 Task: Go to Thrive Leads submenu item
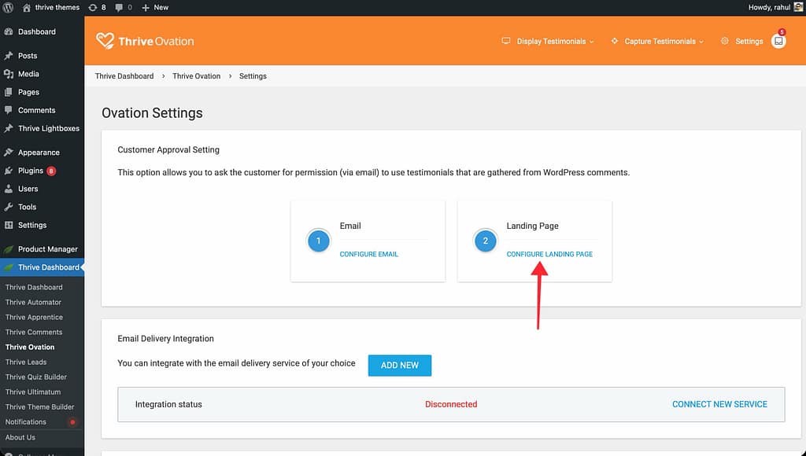click(x=26, y=362)
